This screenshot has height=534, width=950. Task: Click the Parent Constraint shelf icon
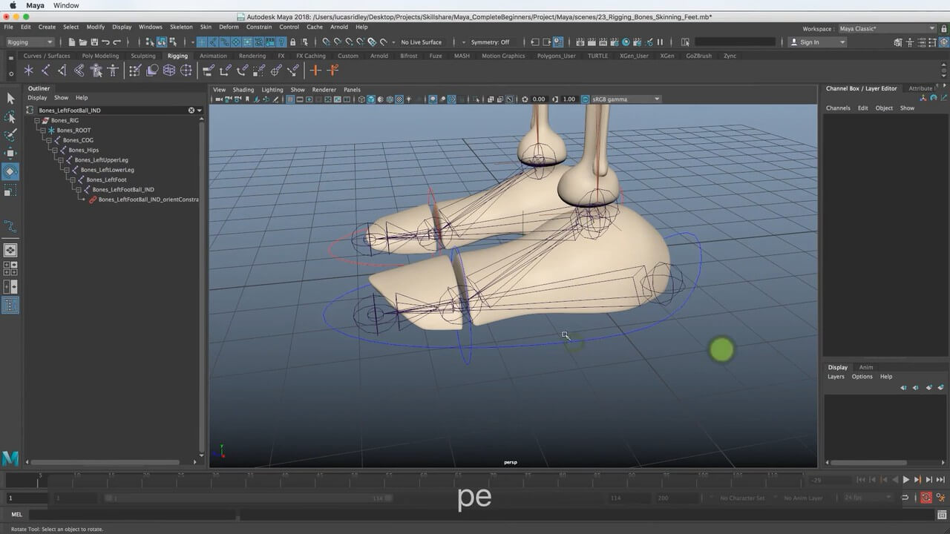pos(209,70)
